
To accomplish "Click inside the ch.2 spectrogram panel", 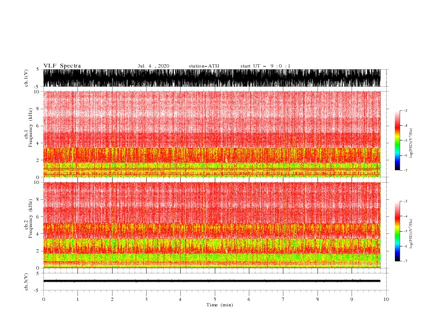I will click(211, 225).
